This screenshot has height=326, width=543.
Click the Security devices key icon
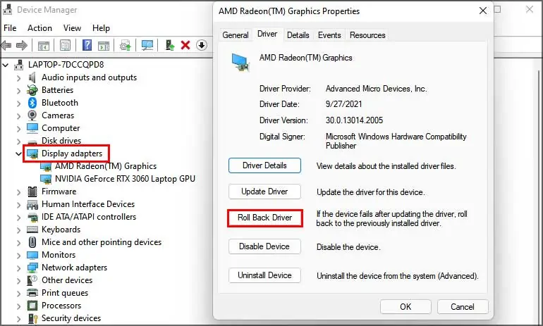[x=32, y=318]
